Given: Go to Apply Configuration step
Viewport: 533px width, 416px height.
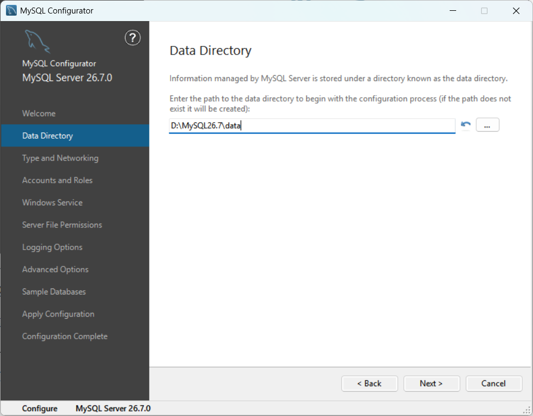Looking at the screenshot, I should pyautogui.click(x=58, y=314).
